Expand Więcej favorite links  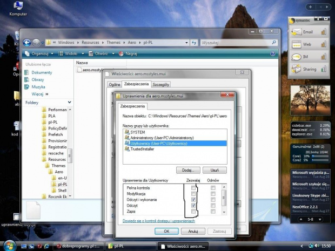point(40,94)
